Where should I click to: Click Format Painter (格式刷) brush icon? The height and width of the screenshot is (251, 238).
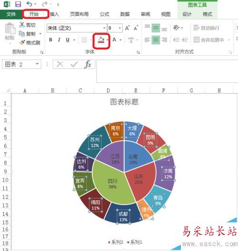(22, 42)
